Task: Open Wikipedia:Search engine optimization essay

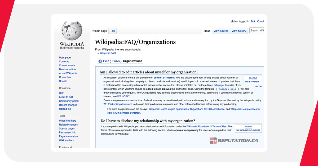Action: click(169, 109)
